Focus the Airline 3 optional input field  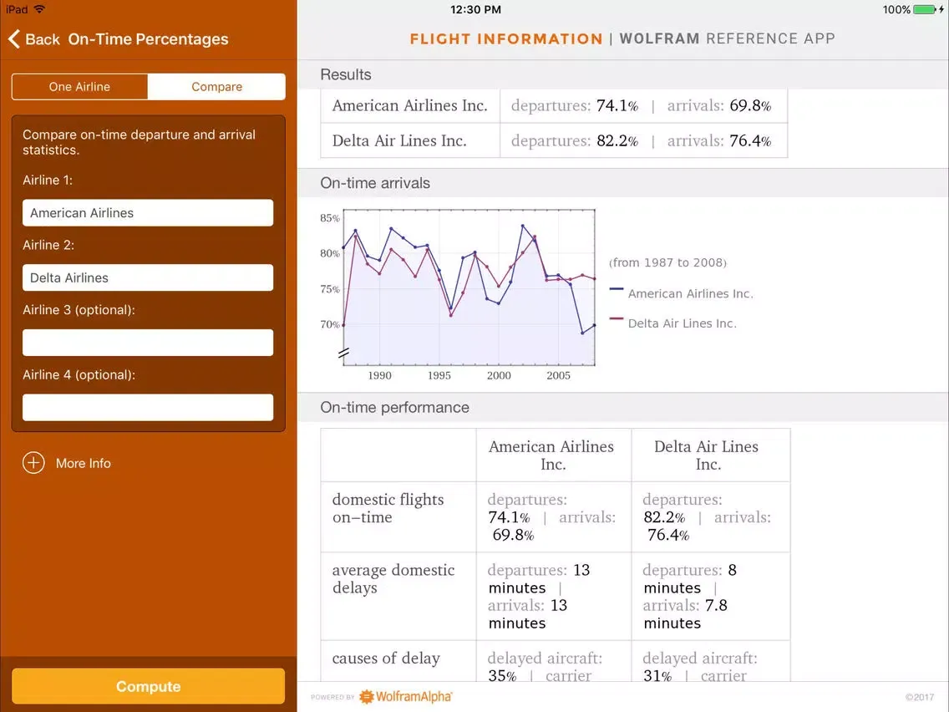148,342
